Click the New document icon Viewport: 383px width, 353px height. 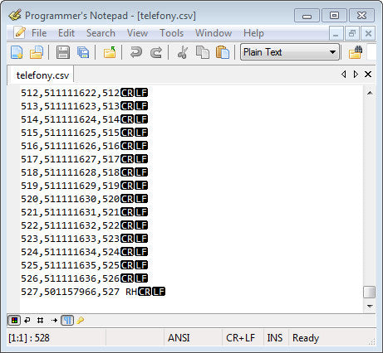(17, 52)
